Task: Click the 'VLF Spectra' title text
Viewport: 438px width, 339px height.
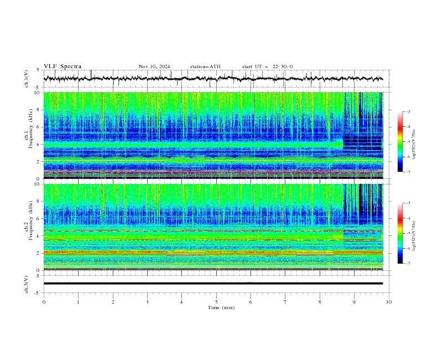Action: tap(62, 66)
